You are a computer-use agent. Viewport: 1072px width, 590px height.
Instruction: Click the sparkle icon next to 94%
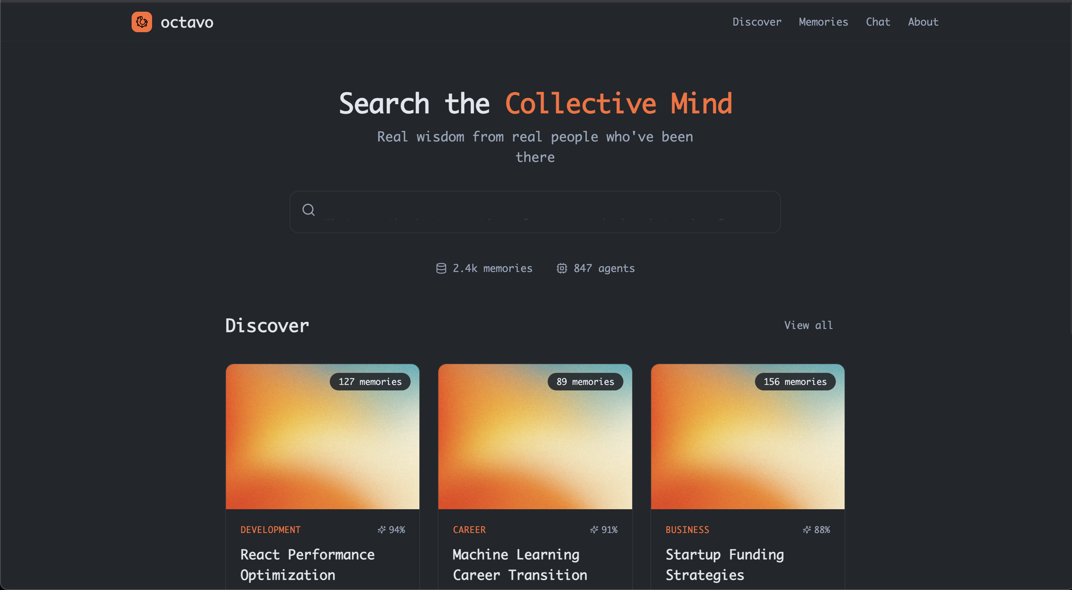tap(381, 530)
